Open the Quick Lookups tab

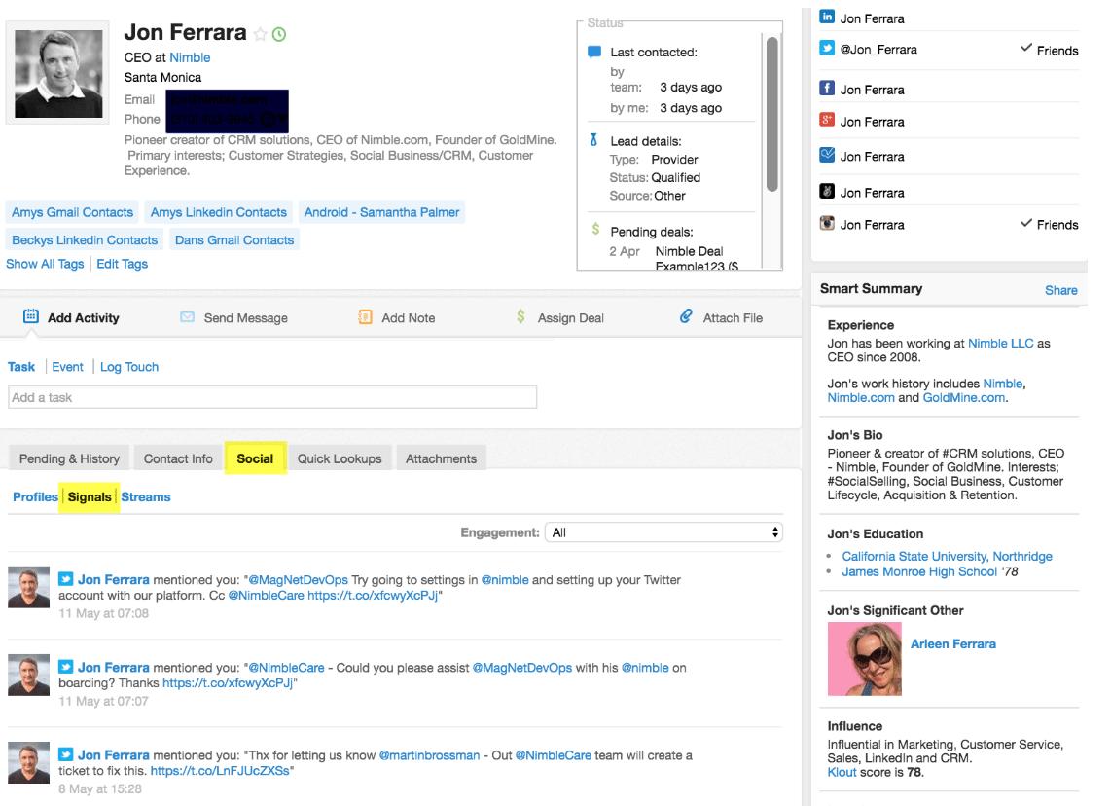tap(340, 458)
